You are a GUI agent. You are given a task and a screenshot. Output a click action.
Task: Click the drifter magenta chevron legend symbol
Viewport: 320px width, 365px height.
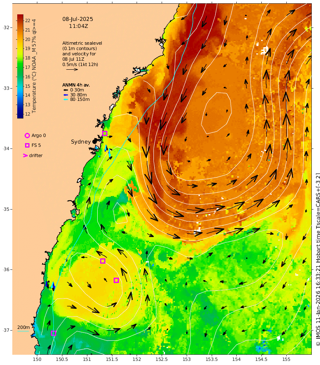[25, 155]
